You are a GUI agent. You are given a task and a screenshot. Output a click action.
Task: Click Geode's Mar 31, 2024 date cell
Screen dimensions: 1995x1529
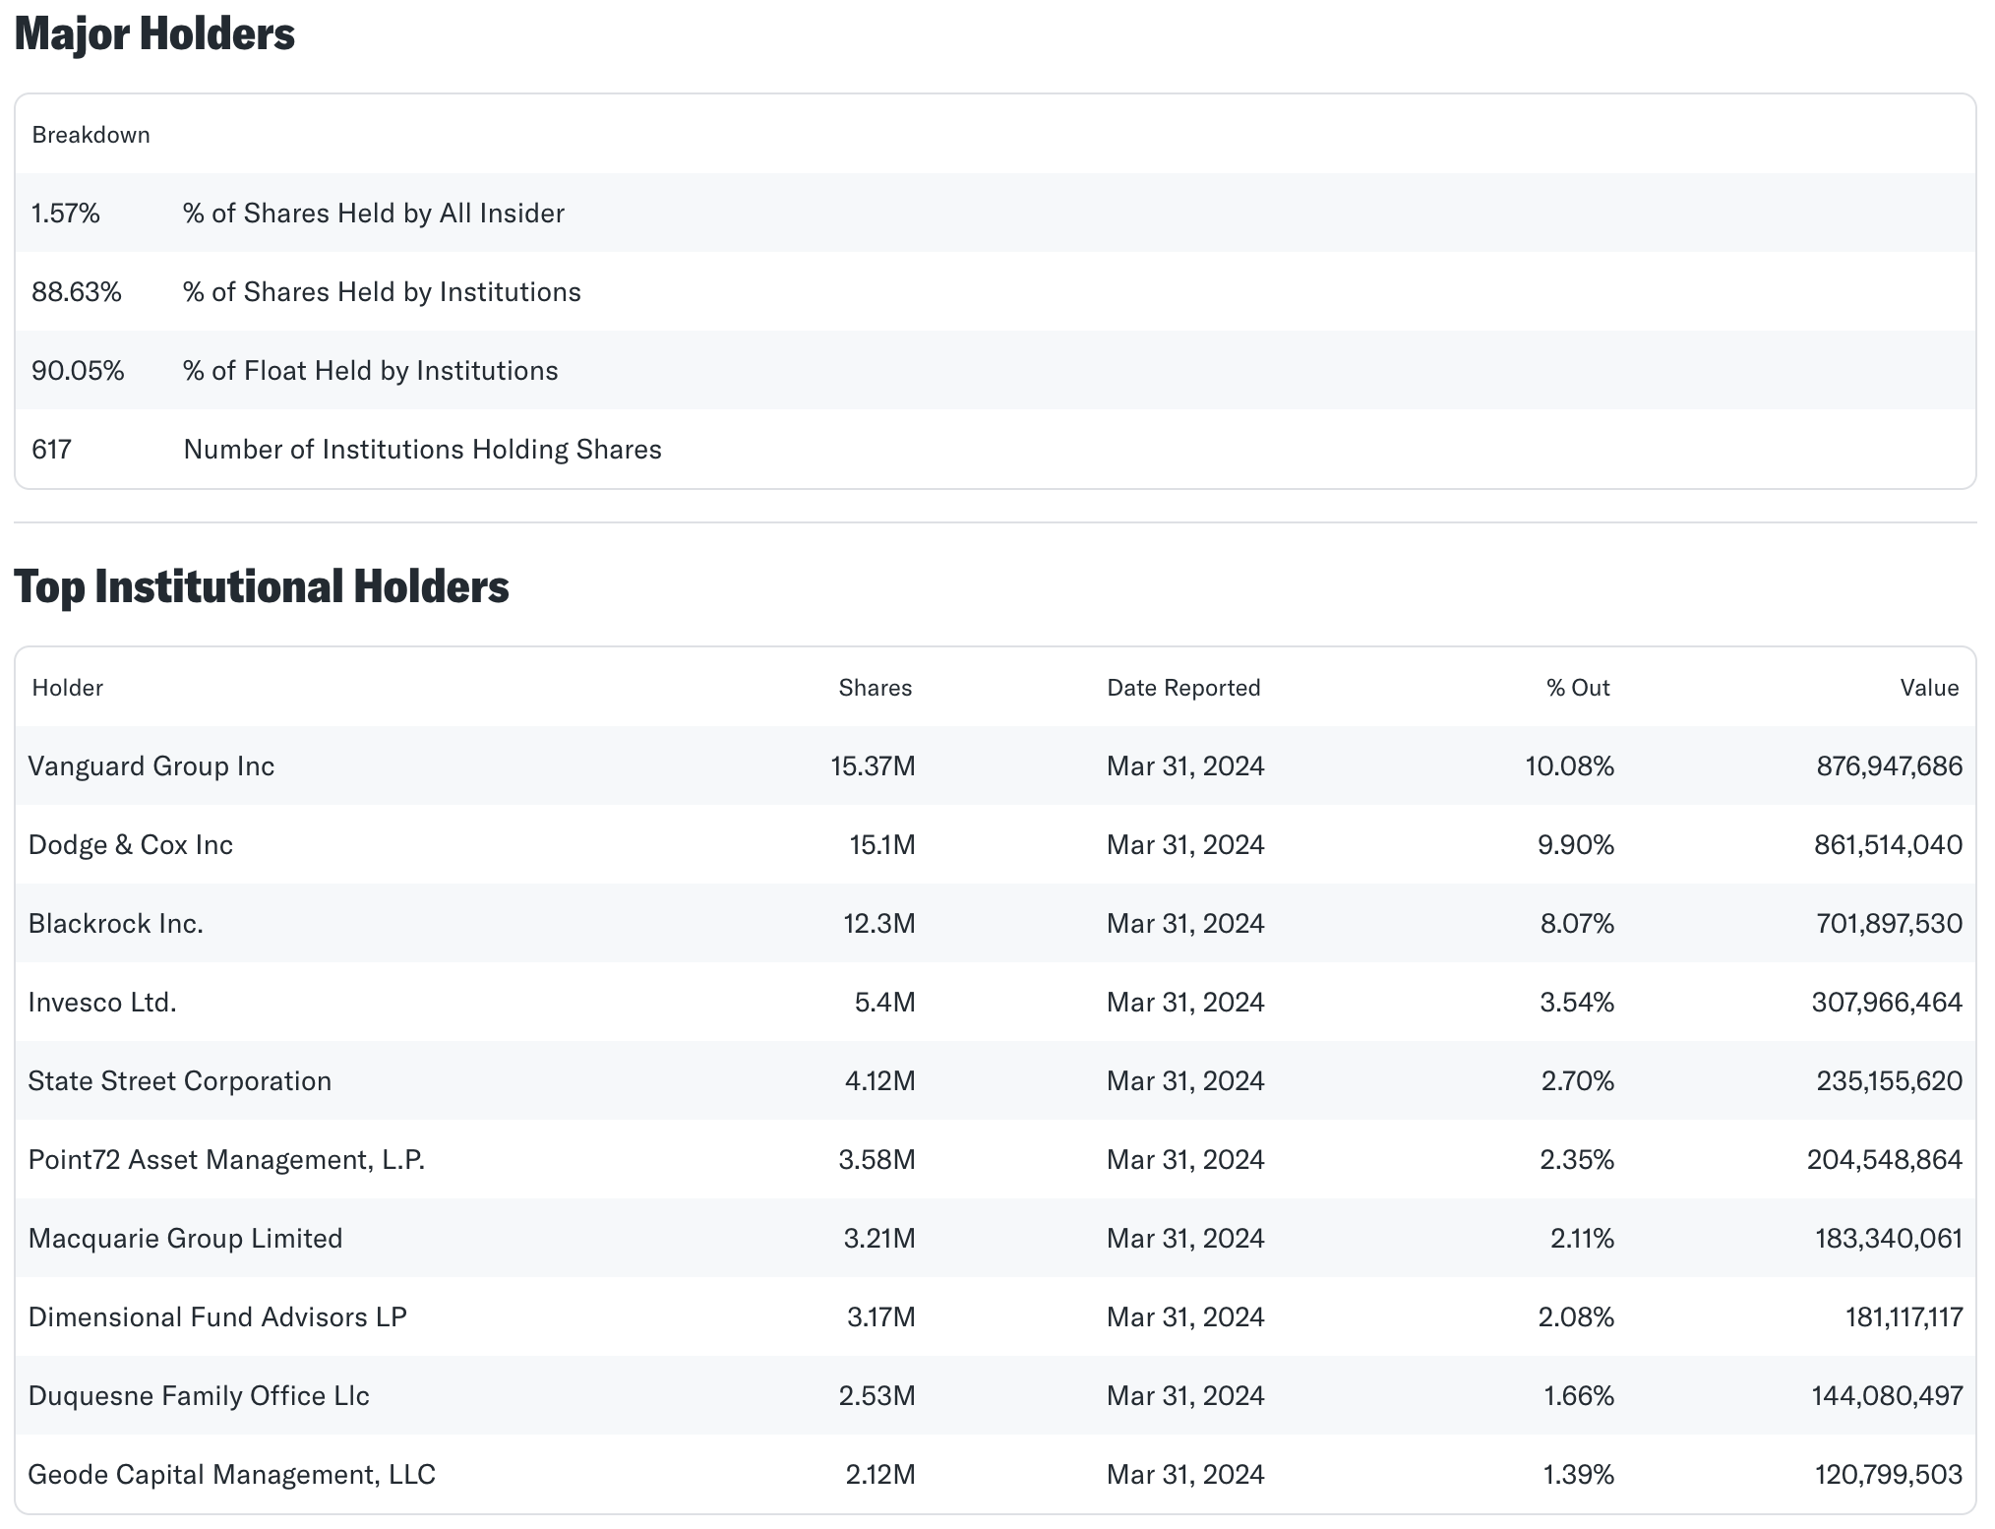click(x=1185, y=1475)
